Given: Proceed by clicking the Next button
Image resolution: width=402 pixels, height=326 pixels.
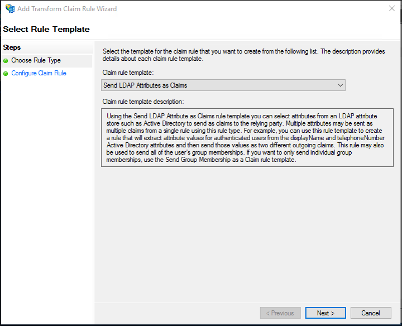Looking at the screenshot, I should pyautogui.click(x=326, y=313).
